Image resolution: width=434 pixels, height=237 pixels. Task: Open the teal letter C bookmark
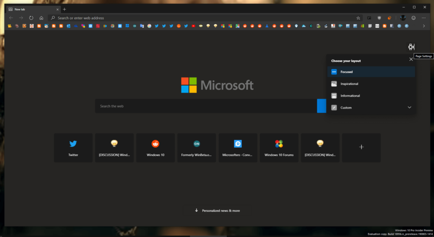[x=311, y=26]
